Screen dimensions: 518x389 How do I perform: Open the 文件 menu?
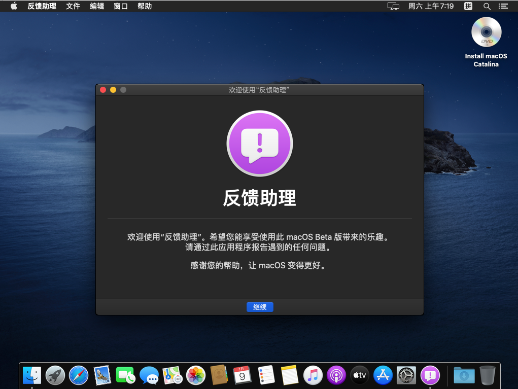(73, 6)
